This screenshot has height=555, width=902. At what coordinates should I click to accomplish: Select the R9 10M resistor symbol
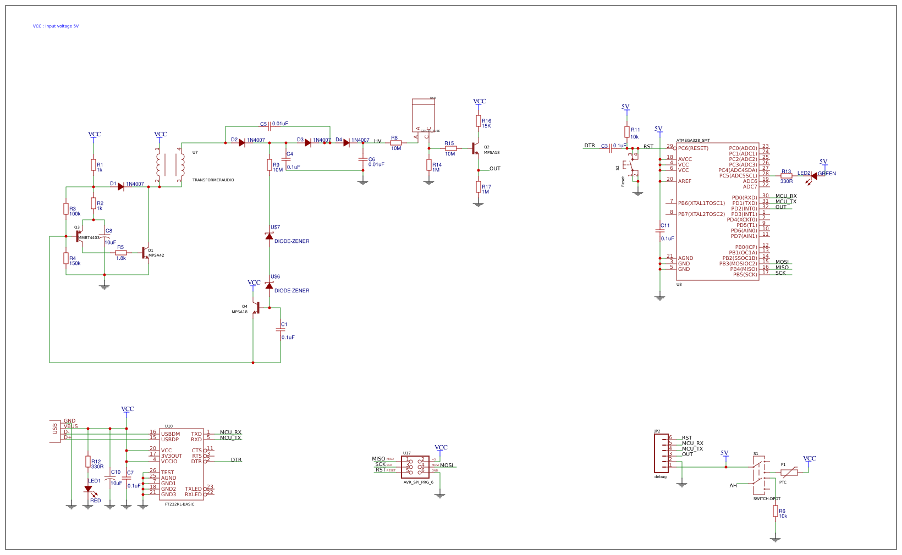[x=269, y=165]
